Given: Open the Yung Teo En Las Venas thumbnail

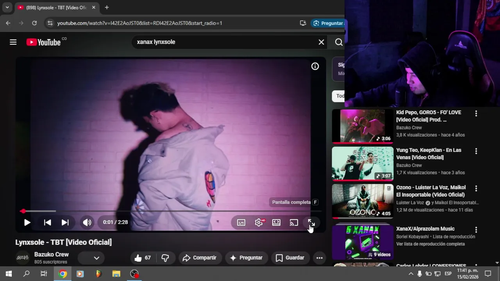Looking at the screenshot, I should [x=362, y=164].
